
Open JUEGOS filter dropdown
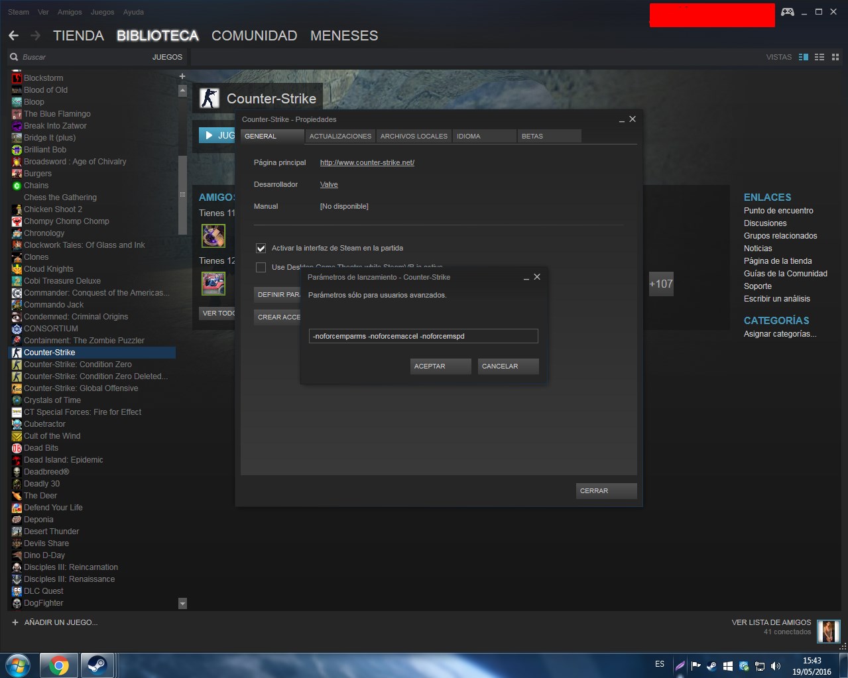click(167, 57)
